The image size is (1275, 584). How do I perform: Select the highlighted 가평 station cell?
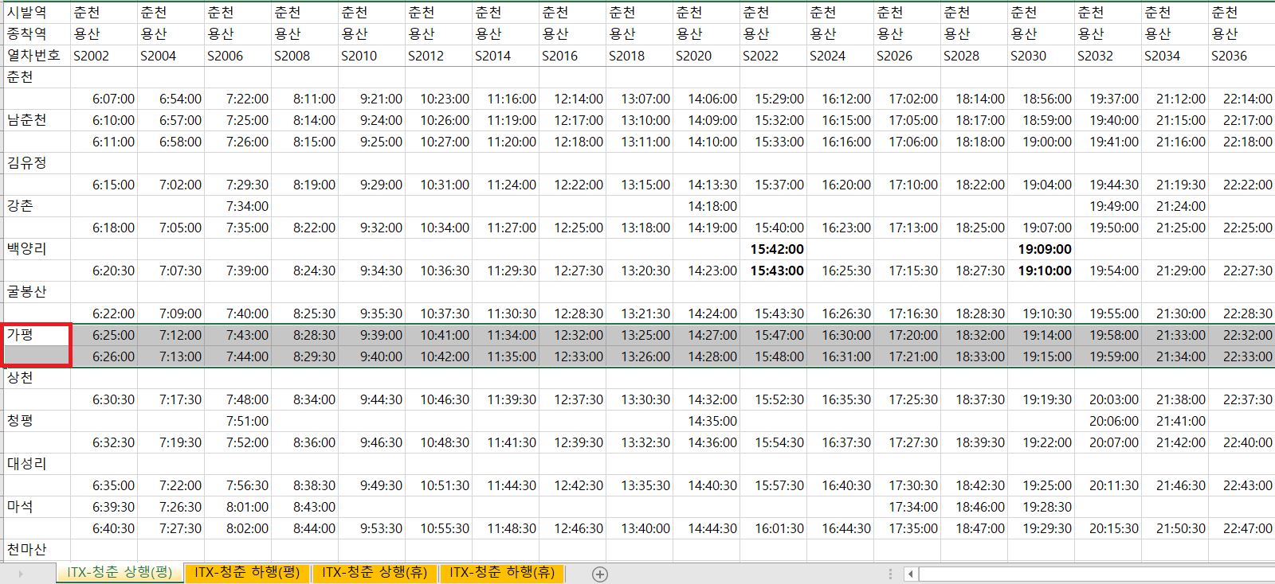tap(37, 345)
